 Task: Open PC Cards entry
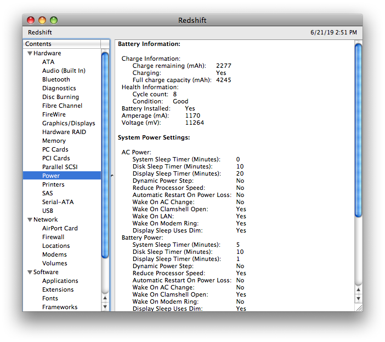tap(55, 150)
